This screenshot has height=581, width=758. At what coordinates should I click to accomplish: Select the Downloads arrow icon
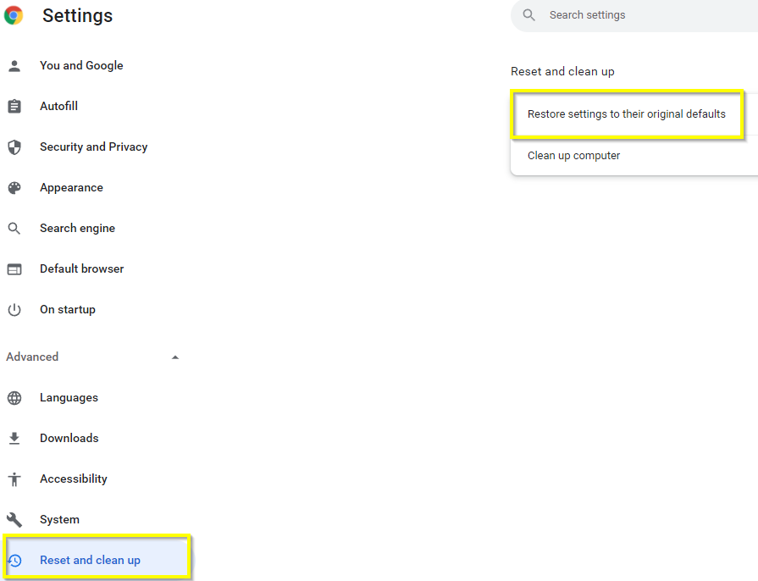(14, 438)
